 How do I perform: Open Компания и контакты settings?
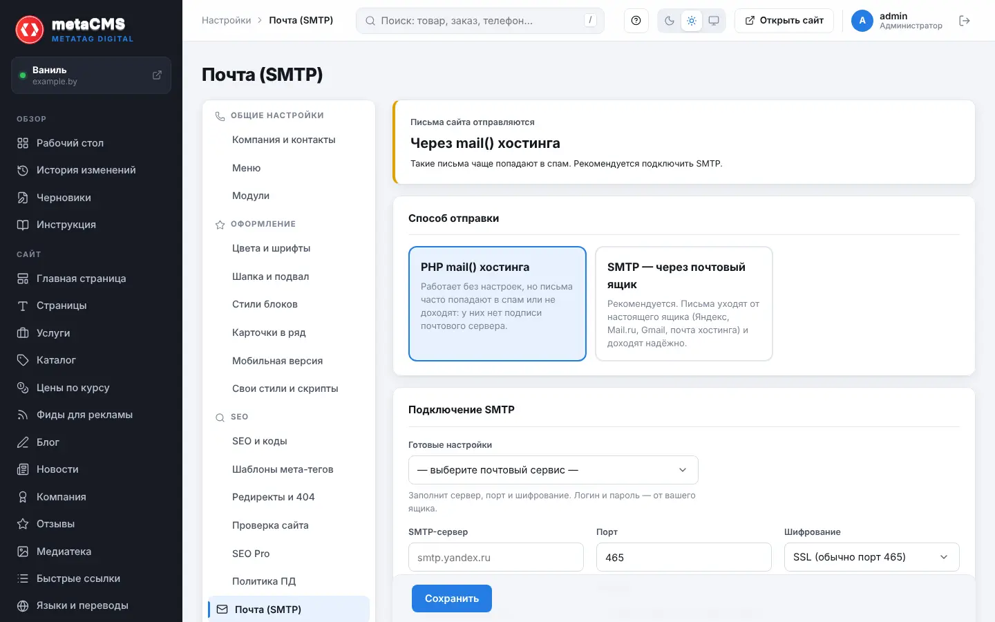[x=284, y=140]
